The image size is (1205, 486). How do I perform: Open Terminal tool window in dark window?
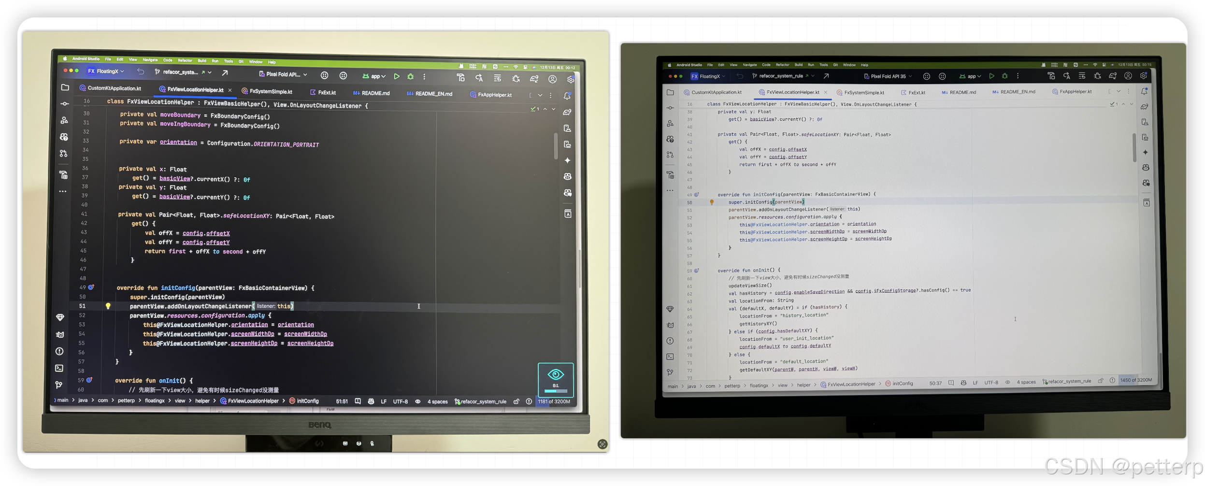(x=59, y=368)
